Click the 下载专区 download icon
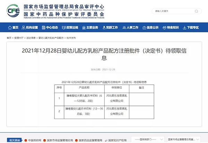Image resolution: width=208 pixels, height=143 pixels. tap(184, 27)
